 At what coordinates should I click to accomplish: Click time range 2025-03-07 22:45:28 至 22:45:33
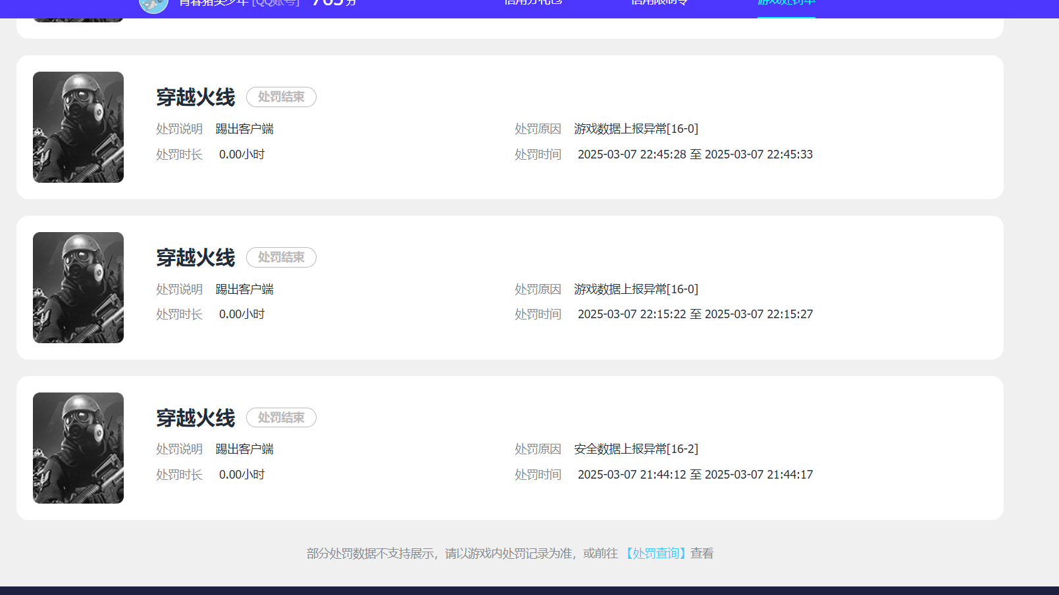pyautogui.click(x=695, y=155)
